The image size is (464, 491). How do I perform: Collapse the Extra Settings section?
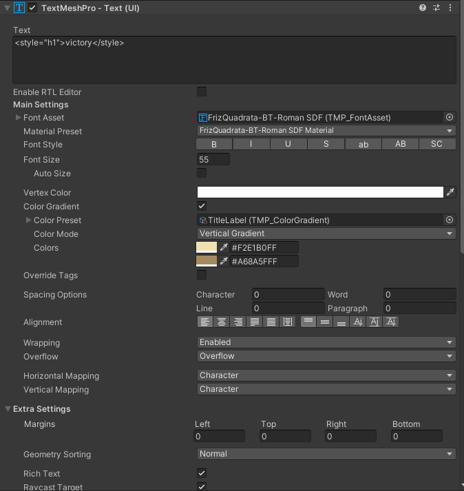coord(8,409)
